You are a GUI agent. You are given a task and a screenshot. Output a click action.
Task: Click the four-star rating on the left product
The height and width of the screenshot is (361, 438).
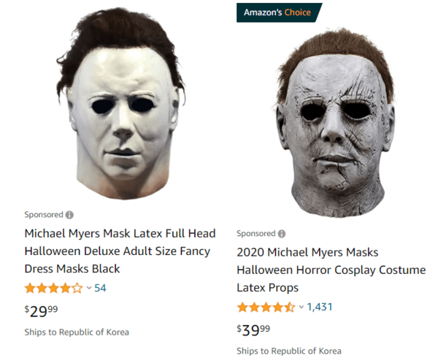click(53, 288)
